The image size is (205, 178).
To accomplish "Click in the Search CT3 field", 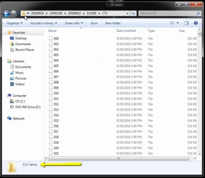I will (x=168, y=13).
